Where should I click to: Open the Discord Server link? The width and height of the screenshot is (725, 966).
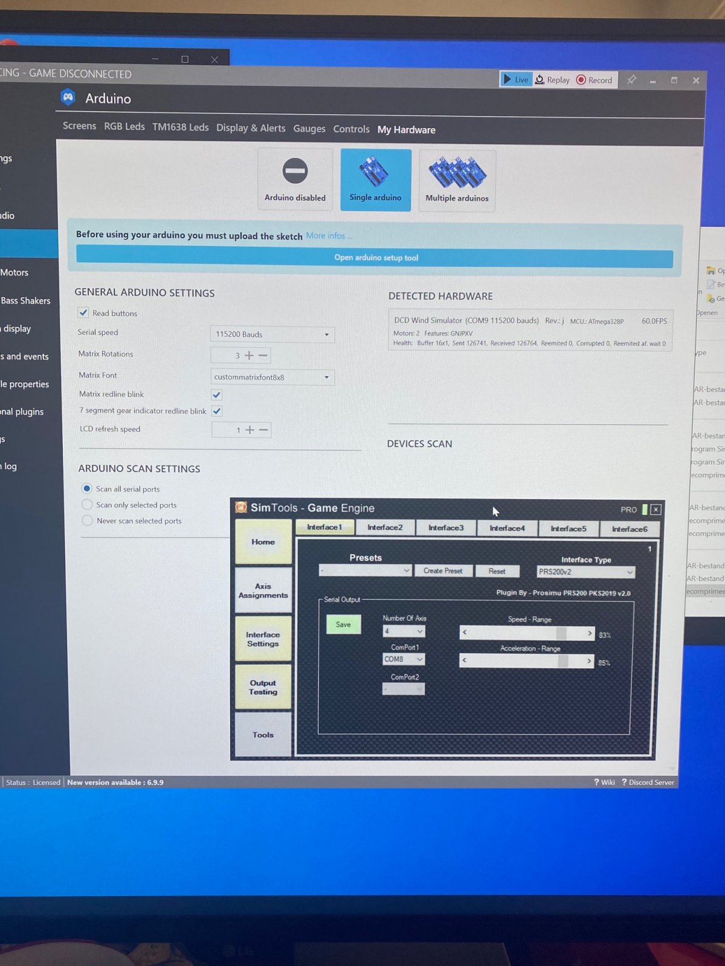tap(648, 782)
